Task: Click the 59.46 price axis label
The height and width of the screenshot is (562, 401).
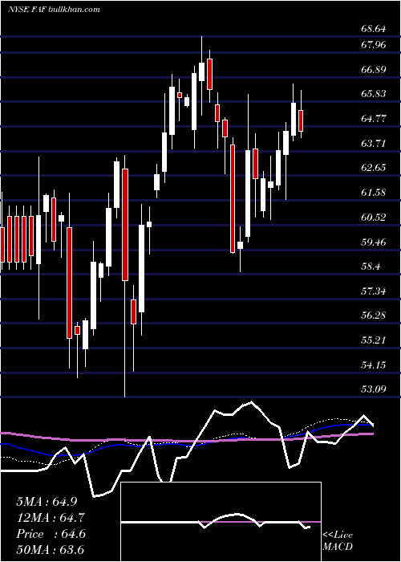Action: coord(374,242)
